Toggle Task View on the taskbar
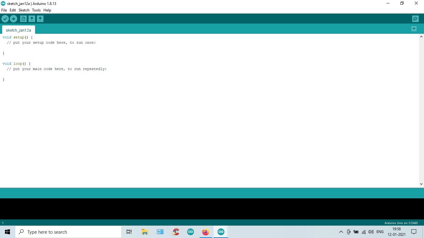This screenshot has height=238, width=424. [129, 231]
